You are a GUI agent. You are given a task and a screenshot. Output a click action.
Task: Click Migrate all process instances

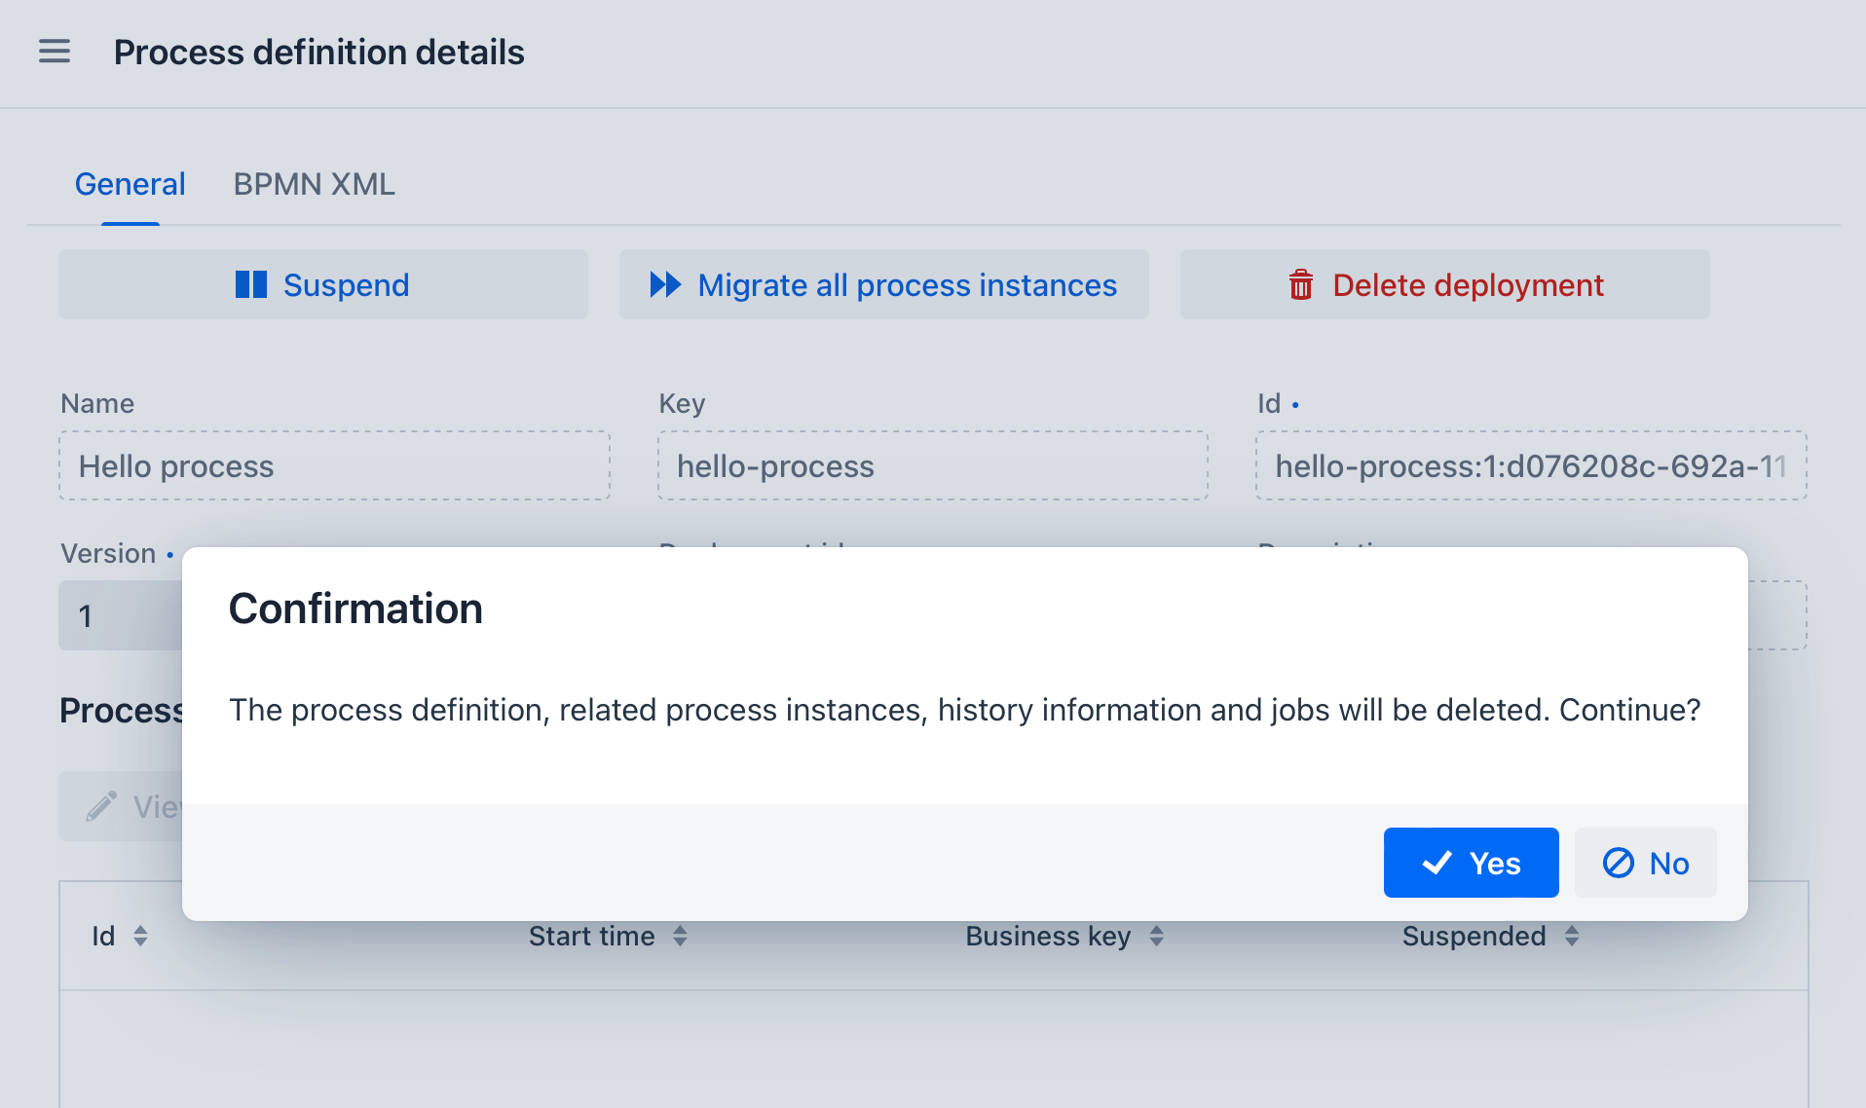pyautogui.click(x=882, y=284)
